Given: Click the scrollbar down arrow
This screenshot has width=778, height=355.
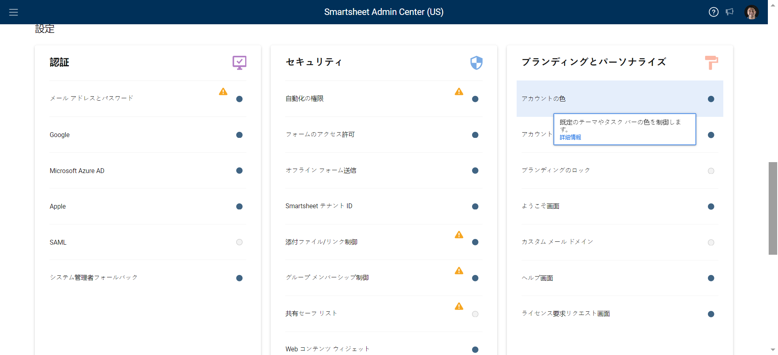Looking at the screenshot, I should tap(773, 350).
